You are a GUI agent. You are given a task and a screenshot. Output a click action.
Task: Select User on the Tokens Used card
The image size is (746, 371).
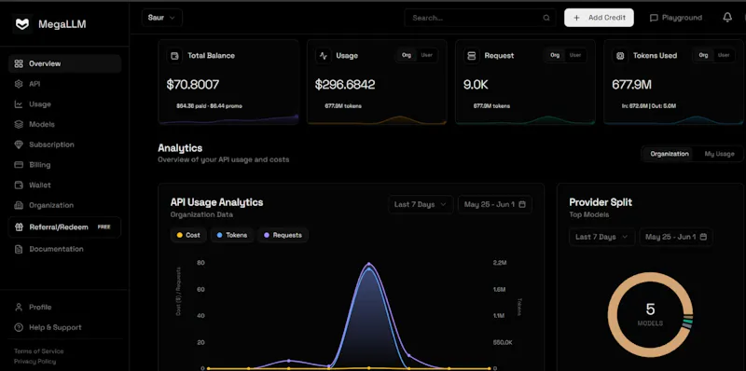724,55
